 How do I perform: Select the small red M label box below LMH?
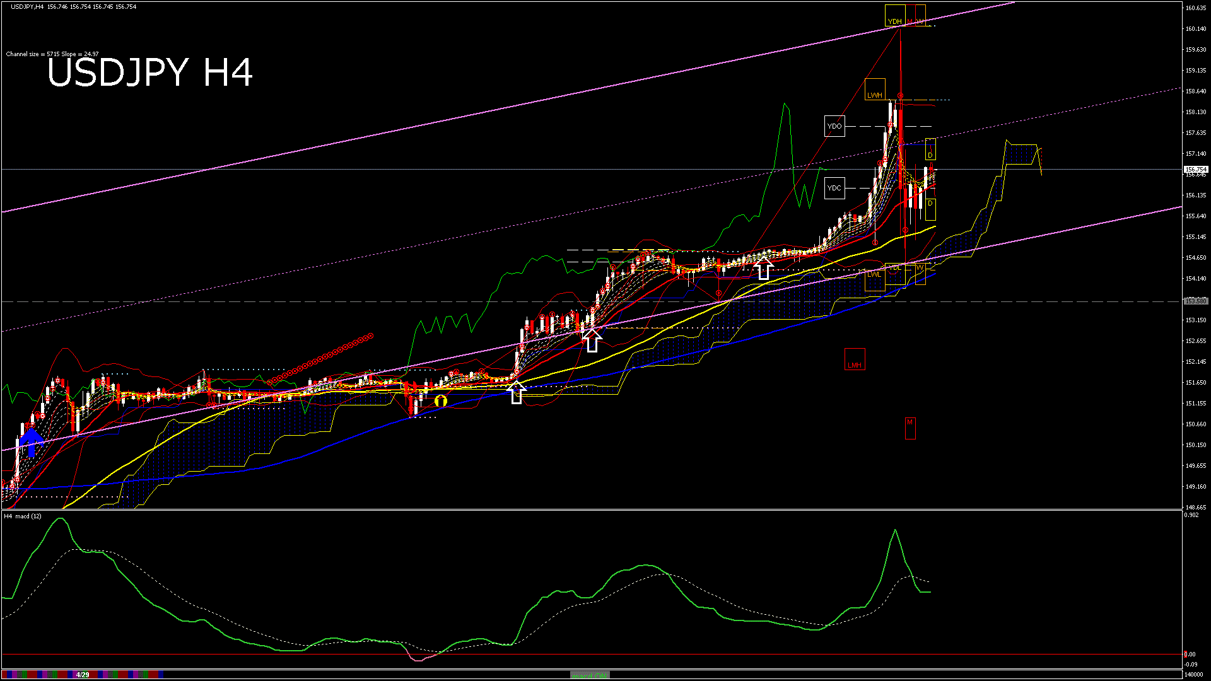(910, 428)
